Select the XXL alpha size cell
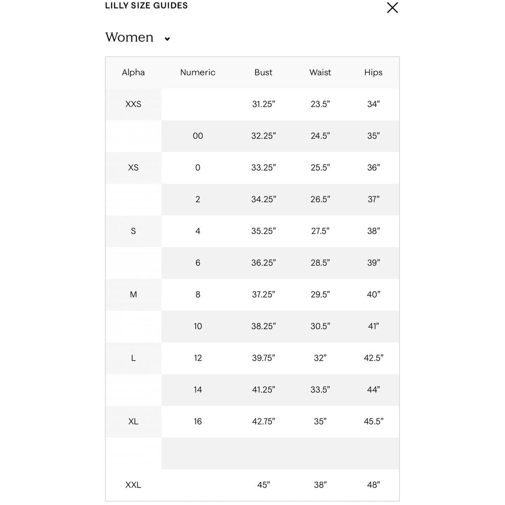The image size is (505, 505). tap(133, 485)
